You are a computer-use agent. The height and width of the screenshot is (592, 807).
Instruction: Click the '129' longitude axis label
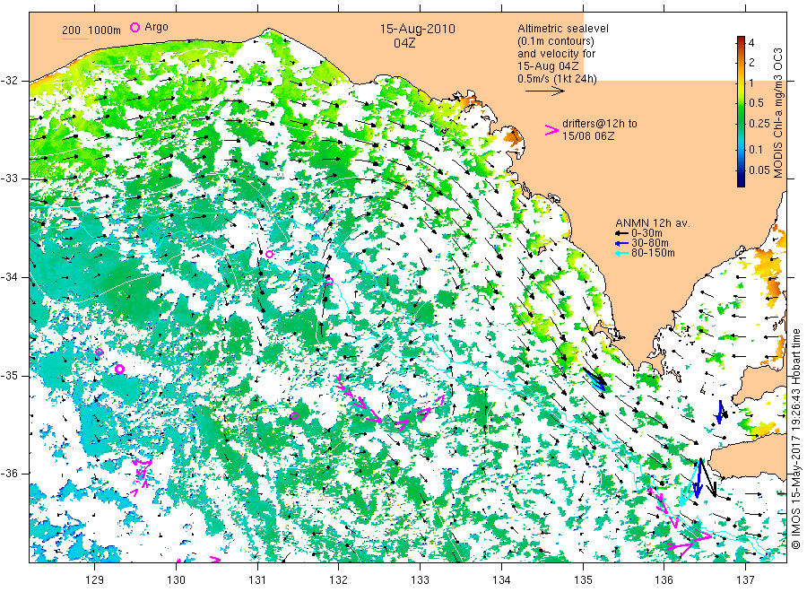tap(95, 580)
